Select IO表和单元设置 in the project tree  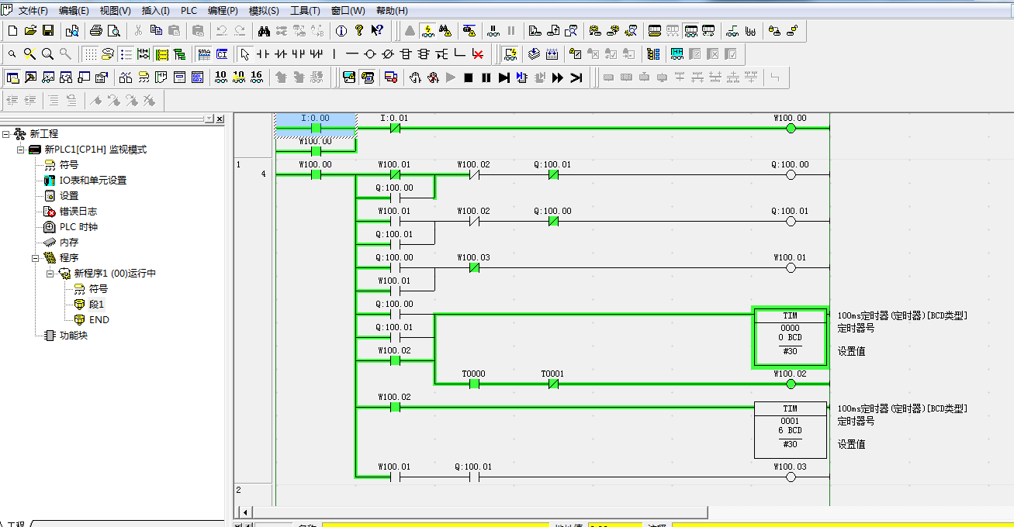(x=92, y=181)
